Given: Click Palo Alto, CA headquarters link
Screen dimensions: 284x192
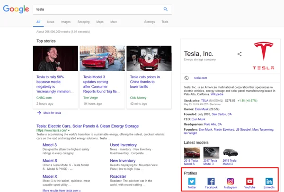Looking at the screenshot, I should (213, 125).
